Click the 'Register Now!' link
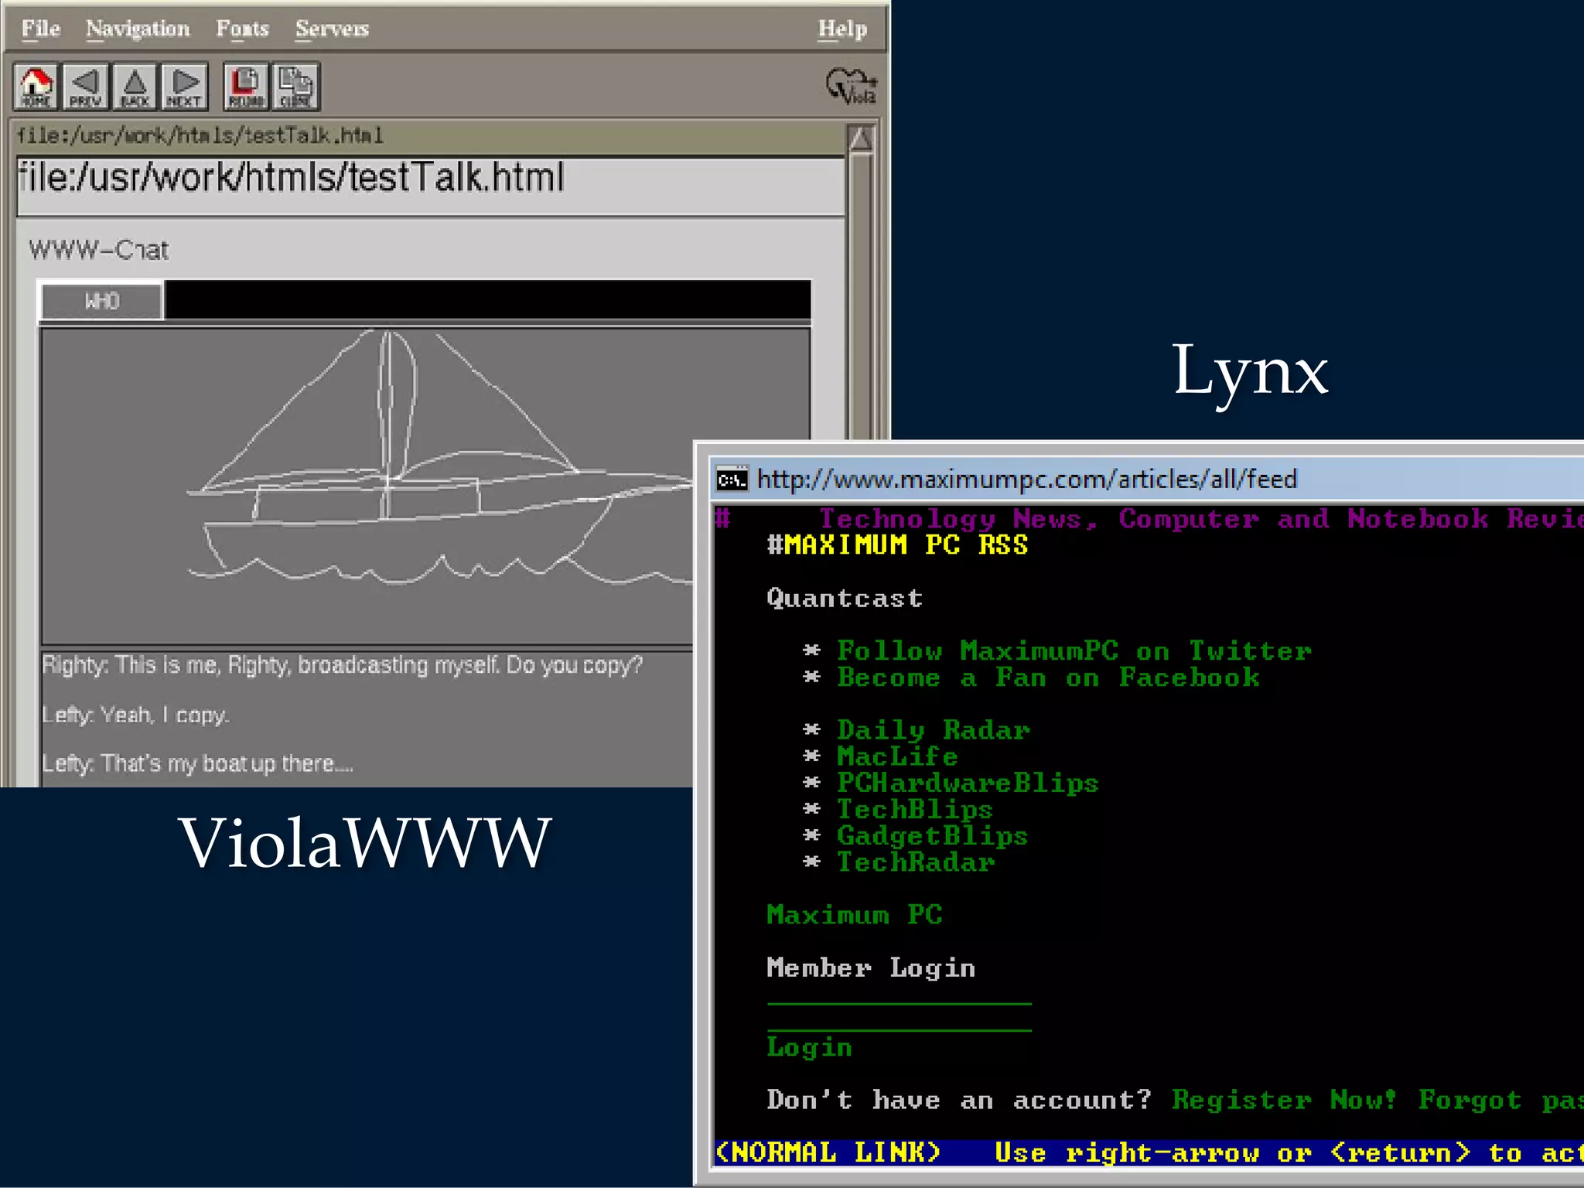The width and height of the screenshot is (1584, 1188). click(x=1284, y=1099)
